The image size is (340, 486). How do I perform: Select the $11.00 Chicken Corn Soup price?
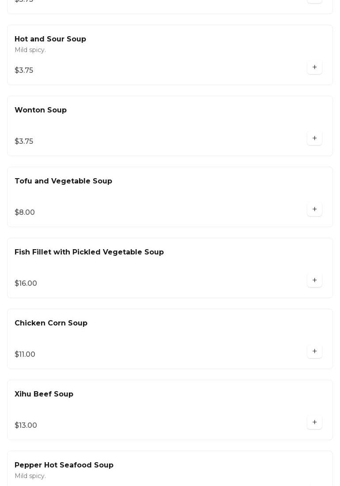[x=25, y=355]
